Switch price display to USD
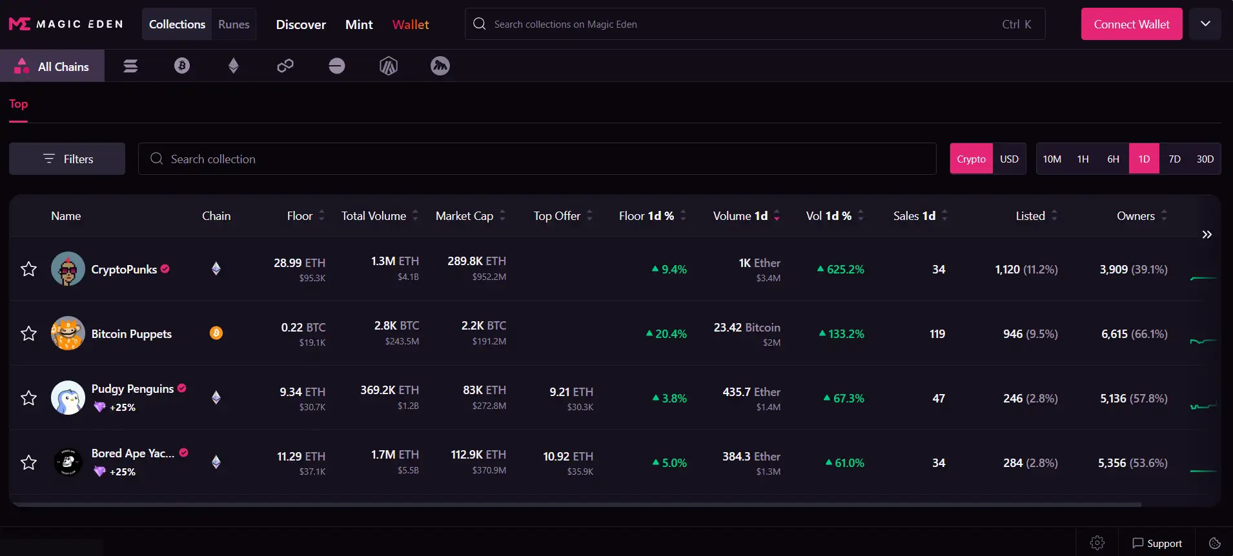The image size is (1233, 556). point(1009,159)
